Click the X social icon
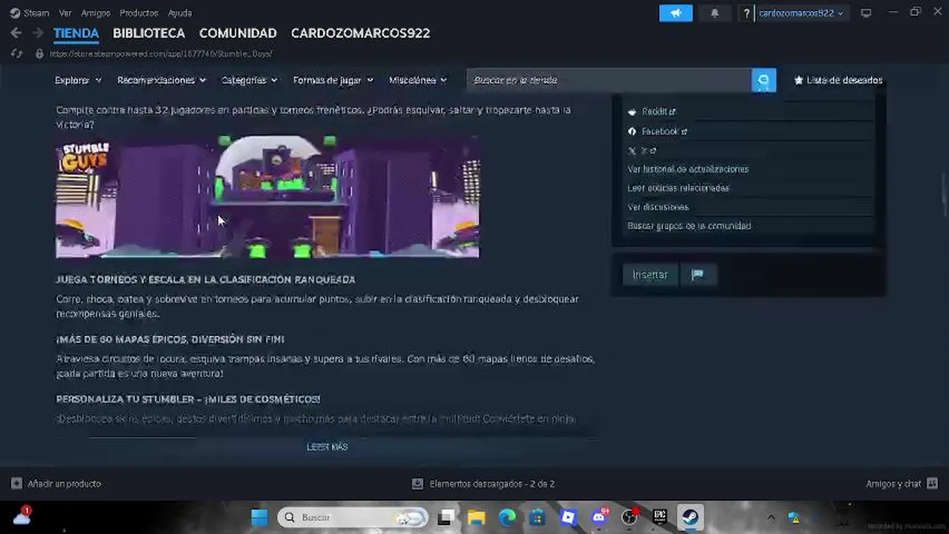Image resolution: width=949 pixels, height=534 pixels. click(x=632, y=151)
